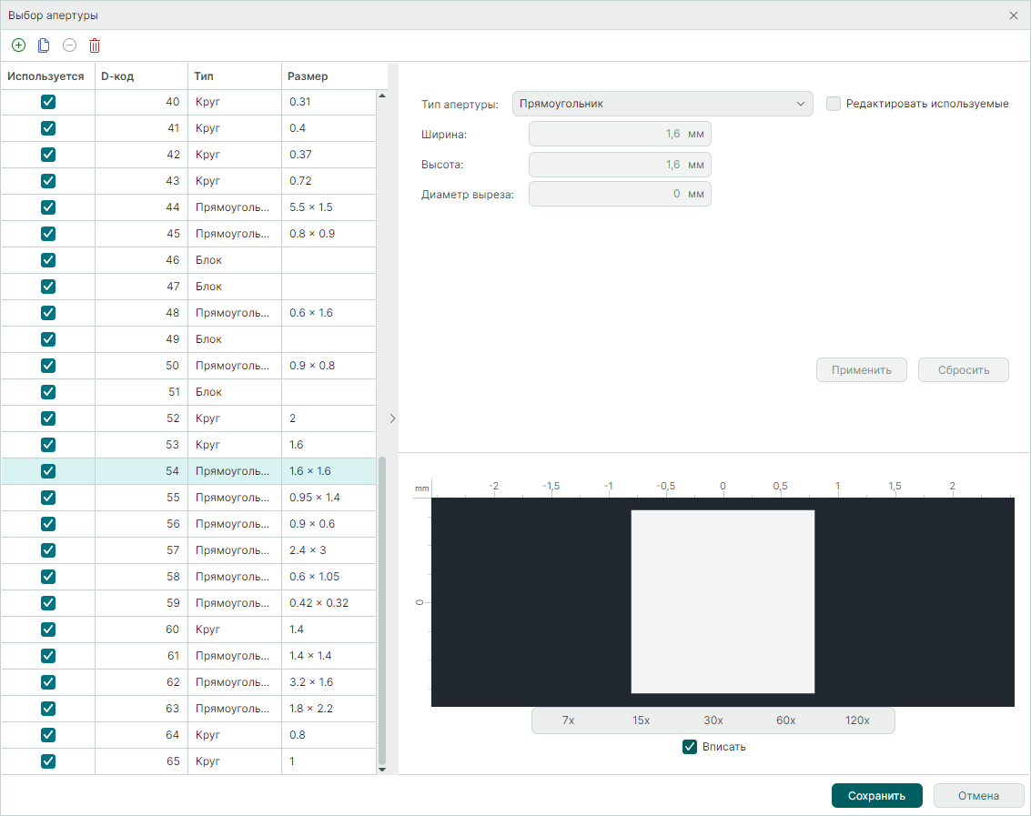Click the white aperture preview square
The image size is (1031, 816).
(723, 601)
